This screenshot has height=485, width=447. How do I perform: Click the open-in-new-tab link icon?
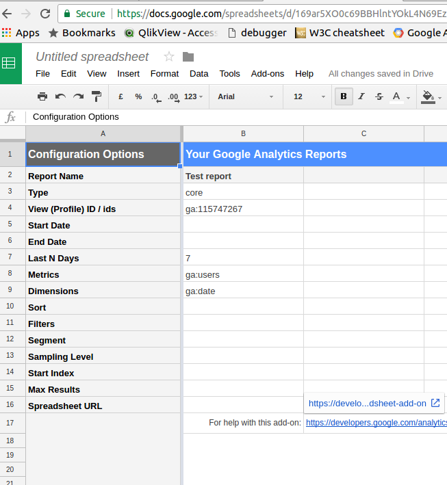(x=435, y=403)
